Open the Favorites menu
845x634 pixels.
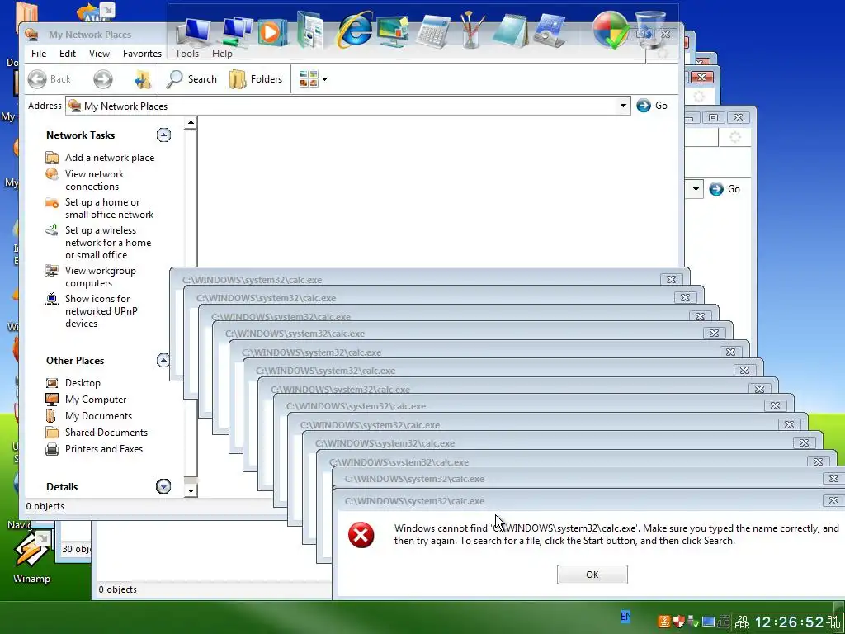pyautogui.click(x=142, y=54)
